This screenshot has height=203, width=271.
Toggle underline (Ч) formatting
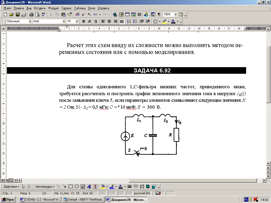[96, 21]
